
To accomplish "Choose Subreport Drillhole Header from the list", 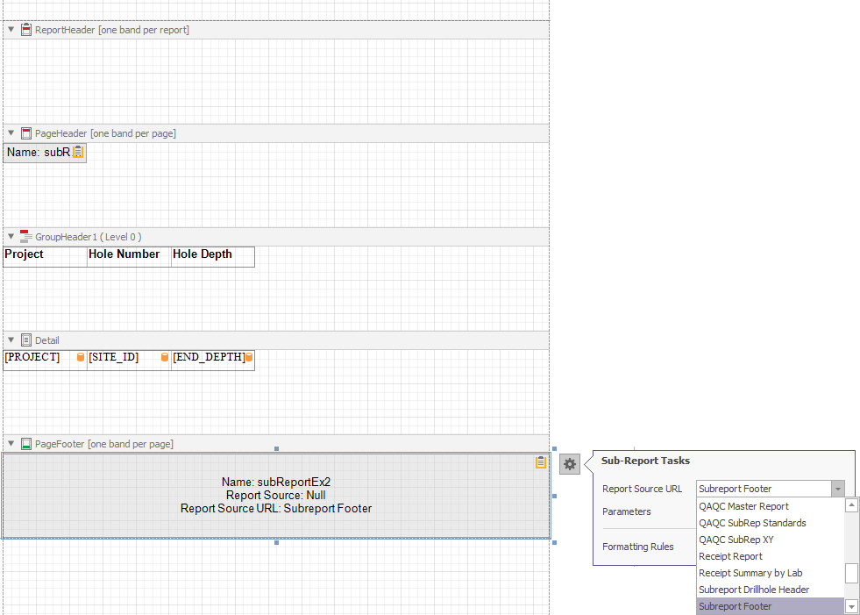I will click(770, 590).
